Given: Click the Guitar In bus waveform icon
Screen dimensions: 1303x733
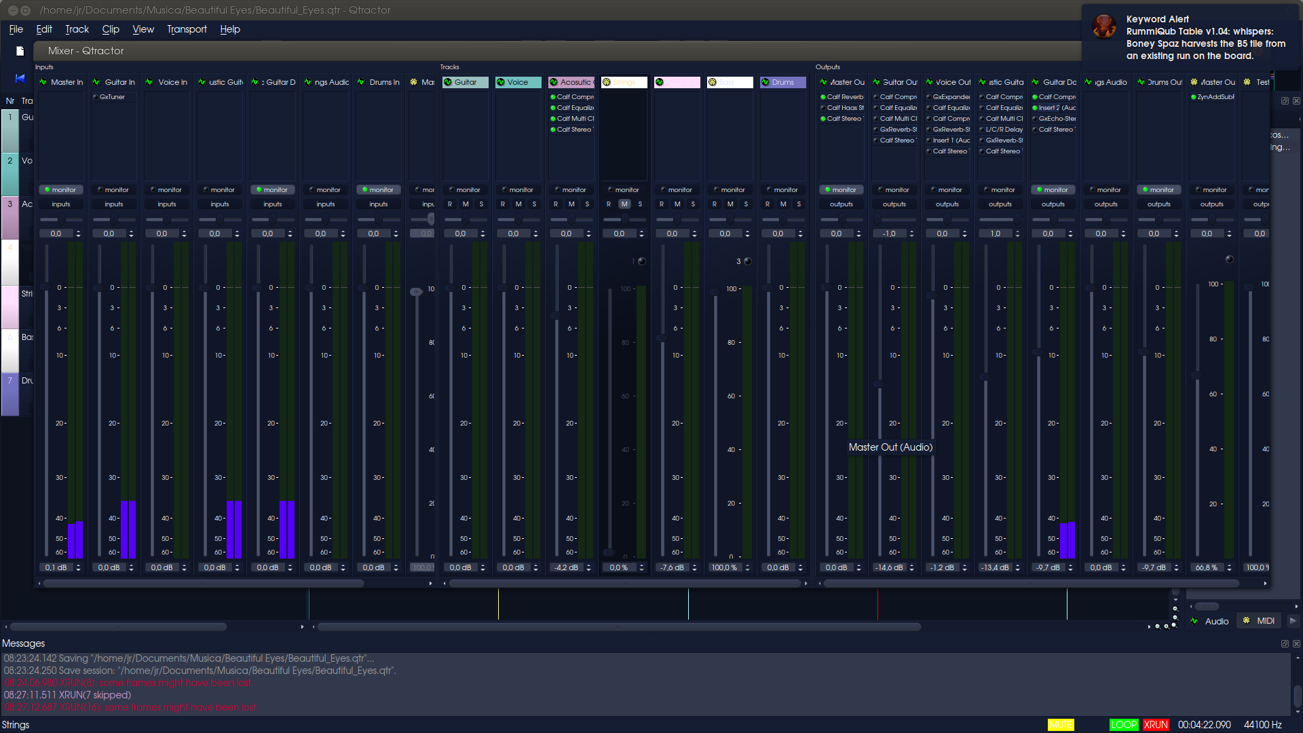Looking at the screenshot, I should pos(96,82).
